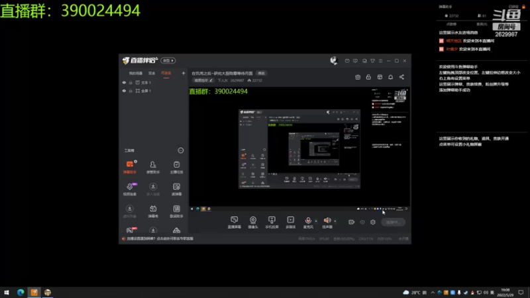Open the 主播任务 streamer tasks tool
The width and height of the screenshot is (530, 298).
point(176,168)
